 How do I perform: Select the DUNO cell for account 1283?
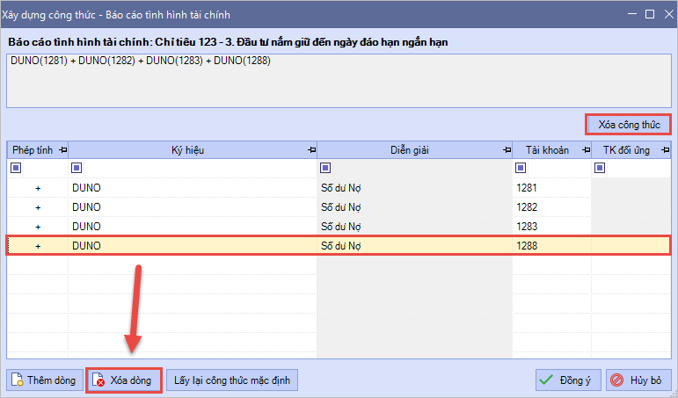point(192,226)
